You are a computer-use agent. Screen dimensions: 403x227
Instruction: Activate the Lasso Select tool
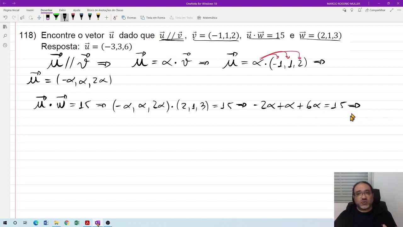click(x=31, y=18)
